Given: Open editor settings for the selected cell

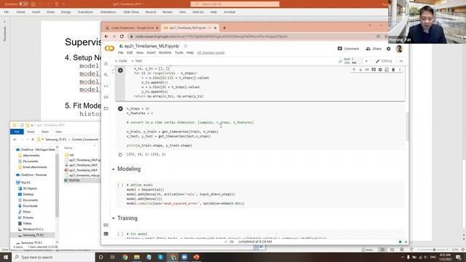Looking at the screenshot, I should click(x=380, y=70).
